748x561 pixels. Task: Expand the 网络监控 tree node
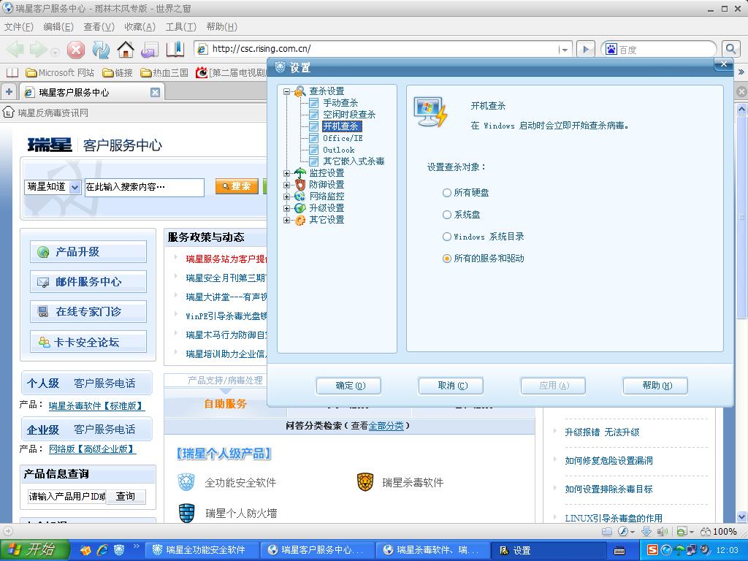click(x=286, y=196)
